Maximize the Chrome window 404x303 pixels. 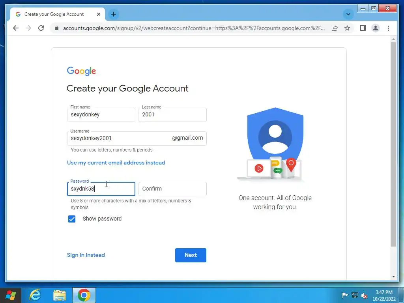pos(373,9)
